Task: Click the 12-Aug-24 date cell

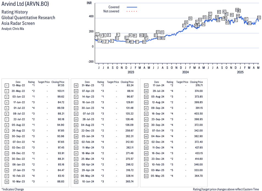Action: pyautogui.click(x=158, y=102)
